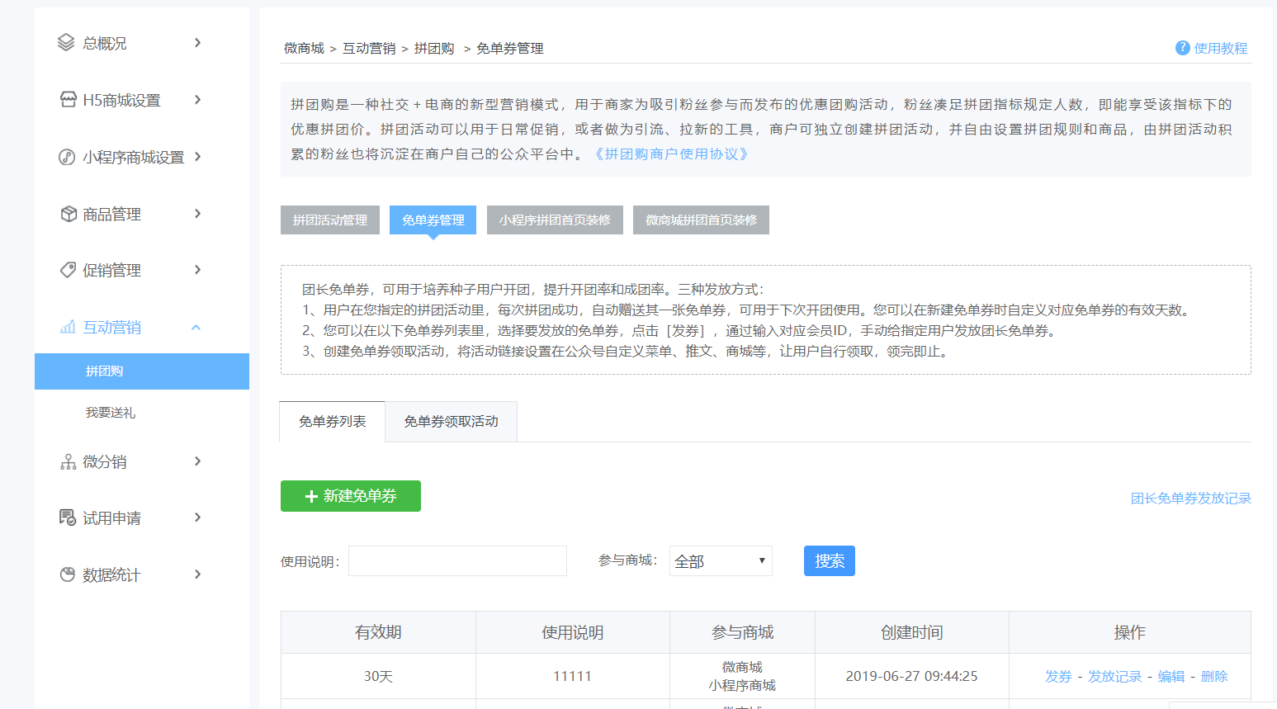Click the 使用说明 search input field
The width and height of the screenshot is (1277, 709).
point(457,560)
